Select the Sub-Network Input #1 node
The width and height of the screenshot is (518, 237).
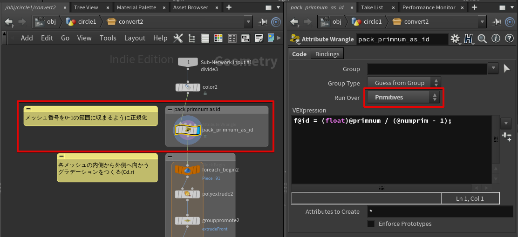(188, 62)
